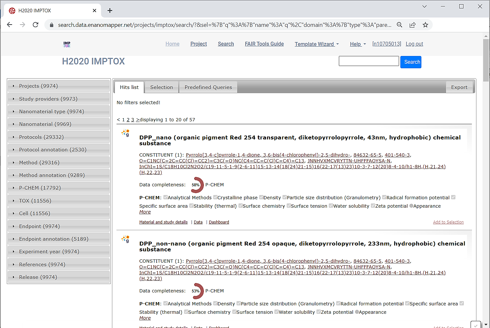Go back with the browser arrow
Image resolution: width=490 pixels, height=328 pixels.
10,25
